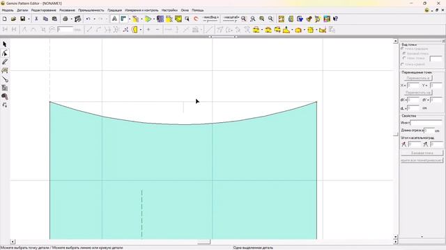Screen dimensions: 446x250
Task: Click the 'Базовая точка' button
Action: click(422, 153)
